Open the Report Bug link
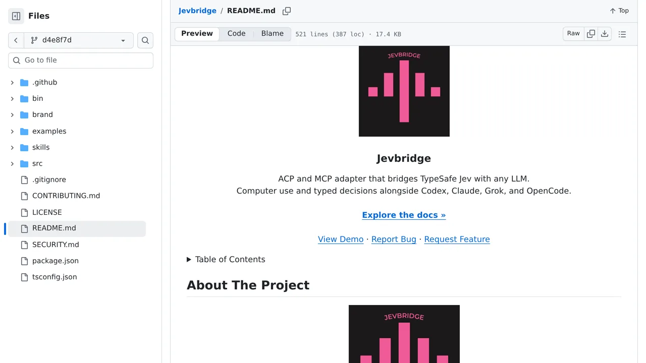The width and height of the screenshot is (646, 363). tap(394, 239)
